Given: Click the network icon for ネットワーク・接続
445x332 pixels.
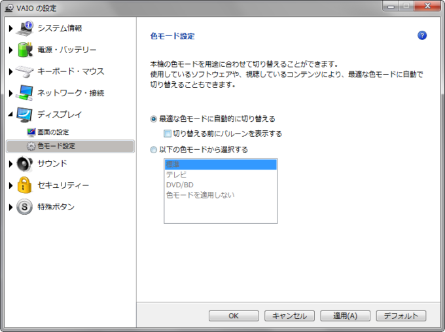Looking at the screenshot, I should (25, 92).
